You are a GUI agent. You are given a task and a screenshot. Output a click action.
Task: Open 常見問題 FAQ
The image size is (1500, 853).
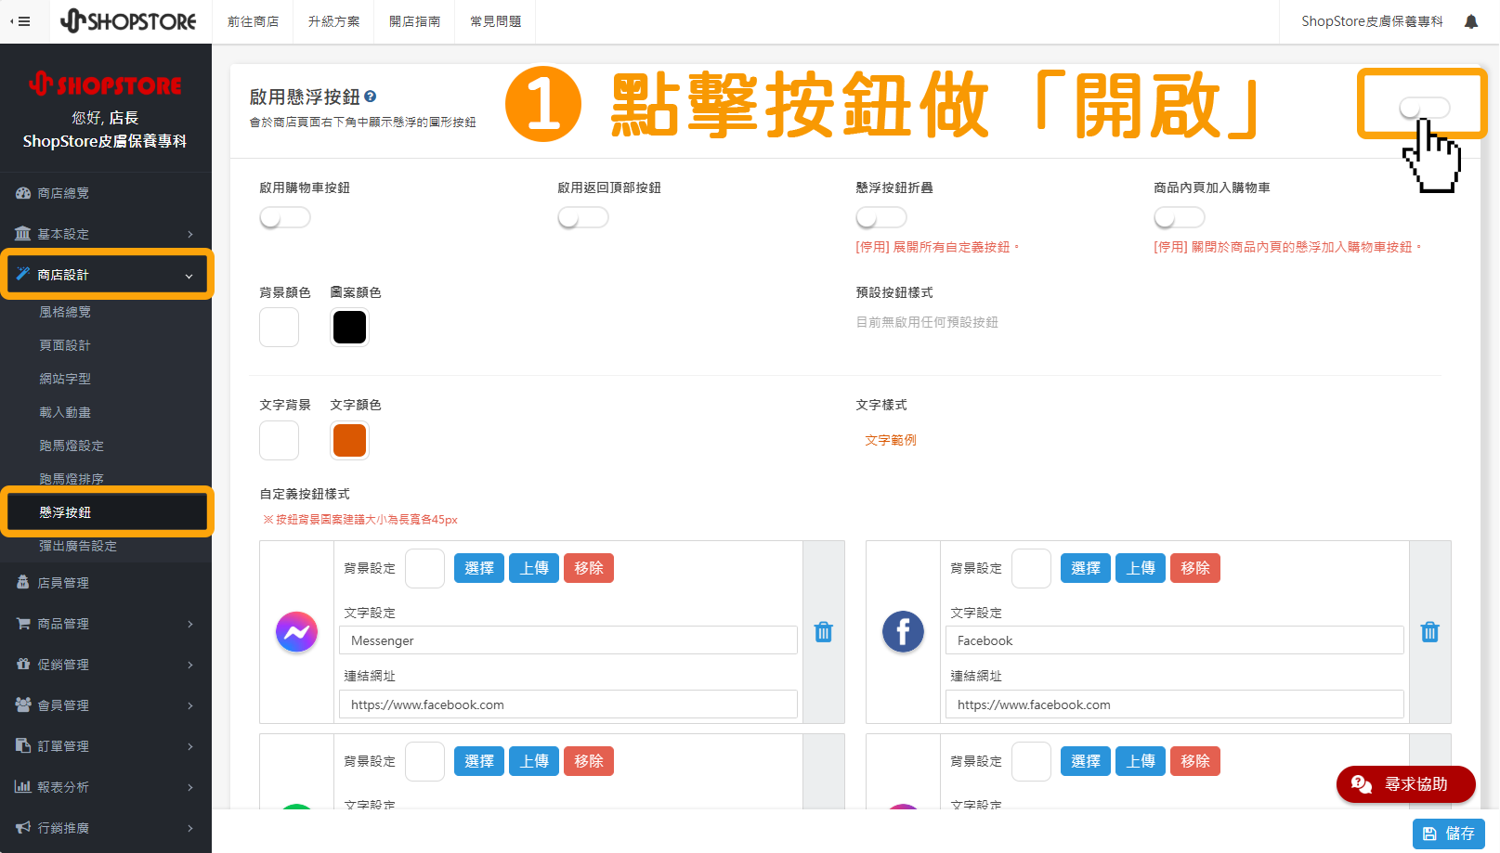[495, 21]
